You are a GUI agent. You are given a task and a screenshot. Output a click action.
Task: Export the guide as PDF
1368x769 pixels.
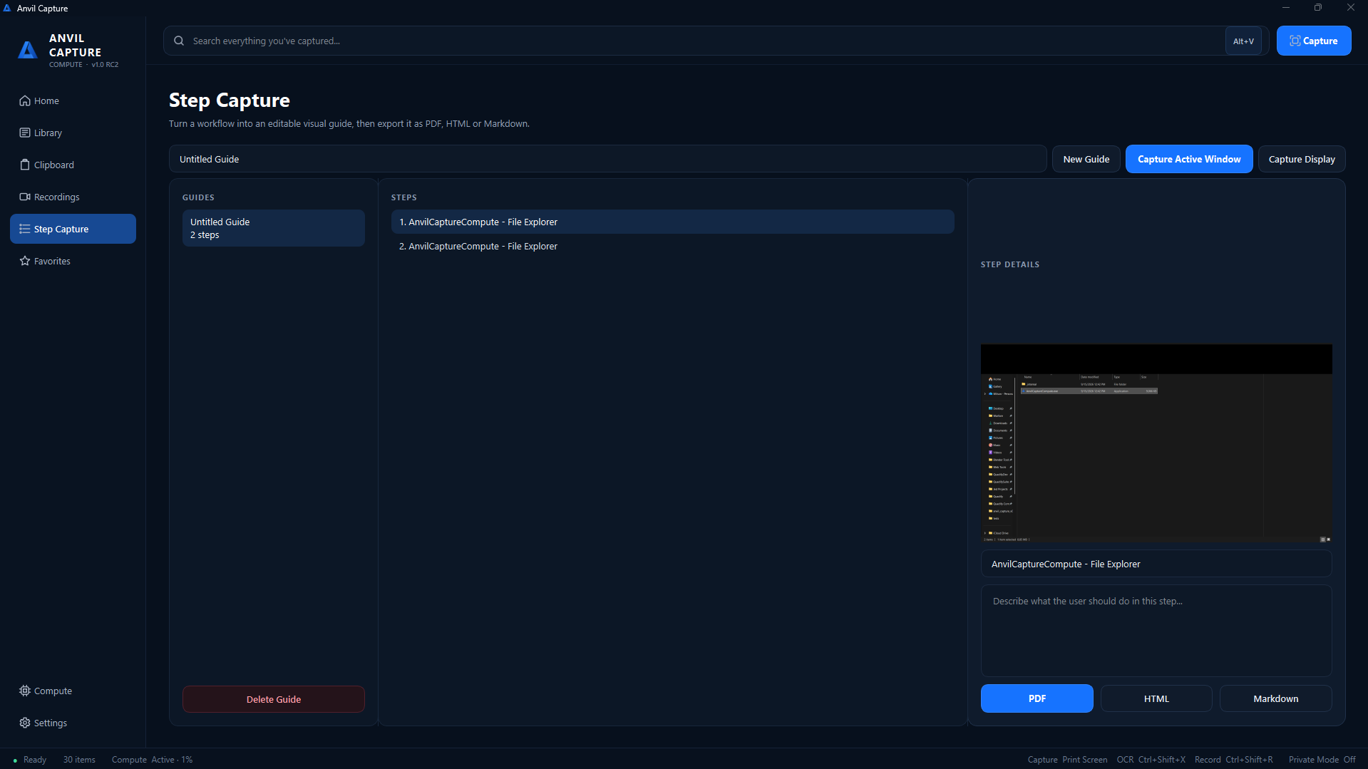pos(1037,698)
